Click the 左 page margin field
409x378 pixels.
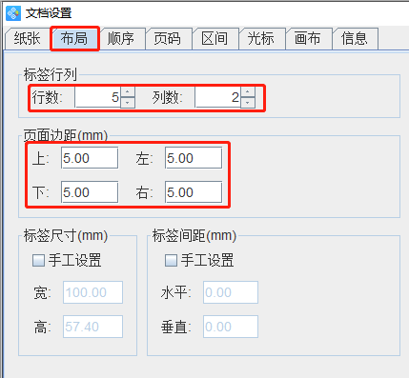tap(194, 158)
